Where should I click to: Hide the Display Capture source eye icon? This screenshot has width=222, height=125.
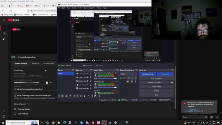(x=88, y=81)
